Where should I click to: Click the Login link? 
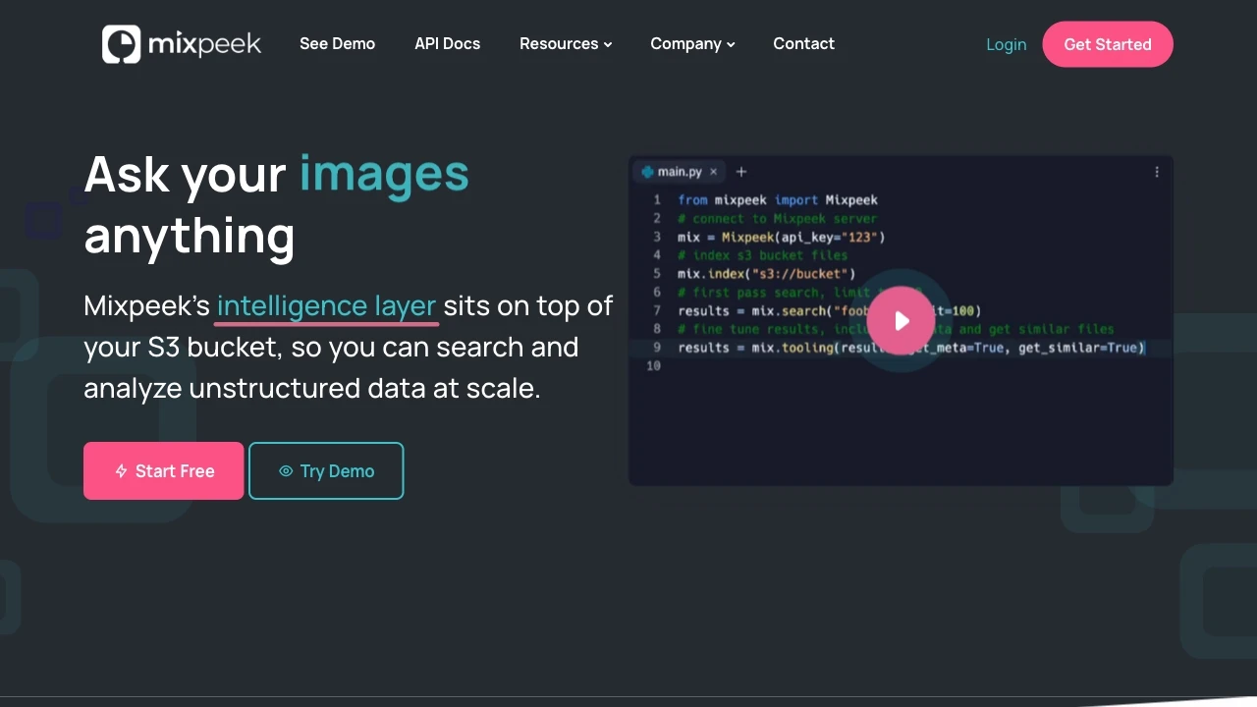point(1006,44)
